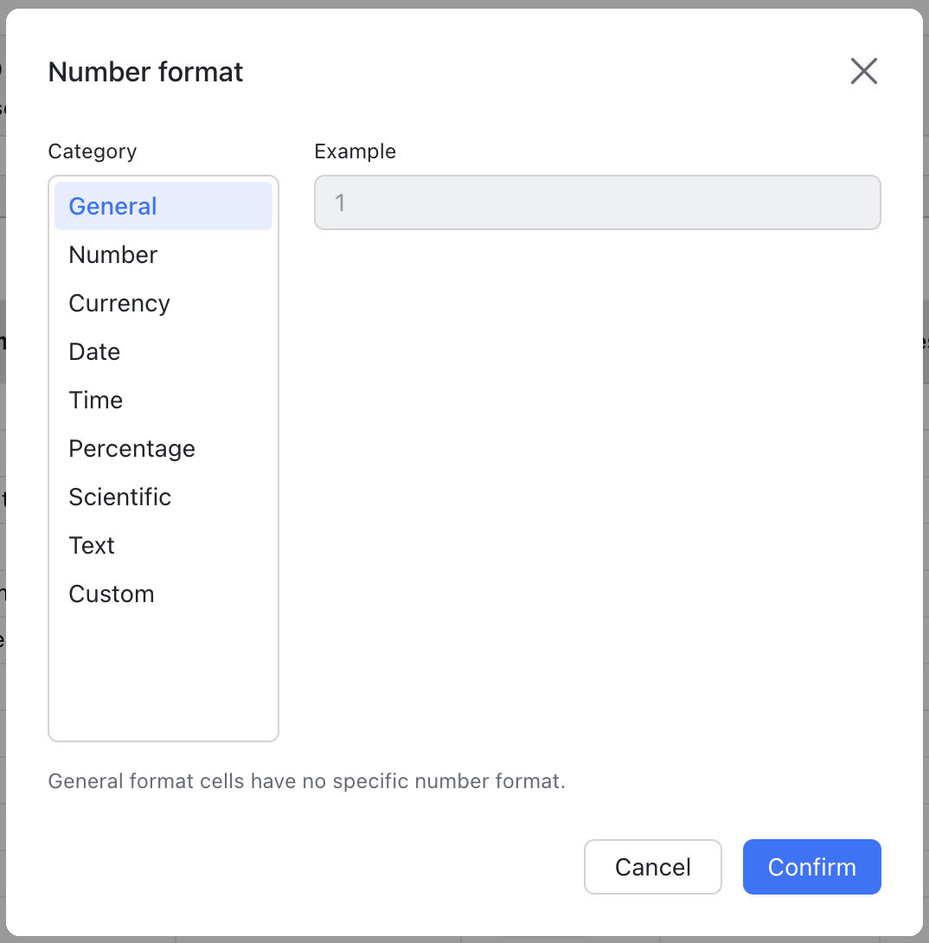Screen dimensions: 929x943
Task: Click the General format description text
Action: [x=306, y=780]
